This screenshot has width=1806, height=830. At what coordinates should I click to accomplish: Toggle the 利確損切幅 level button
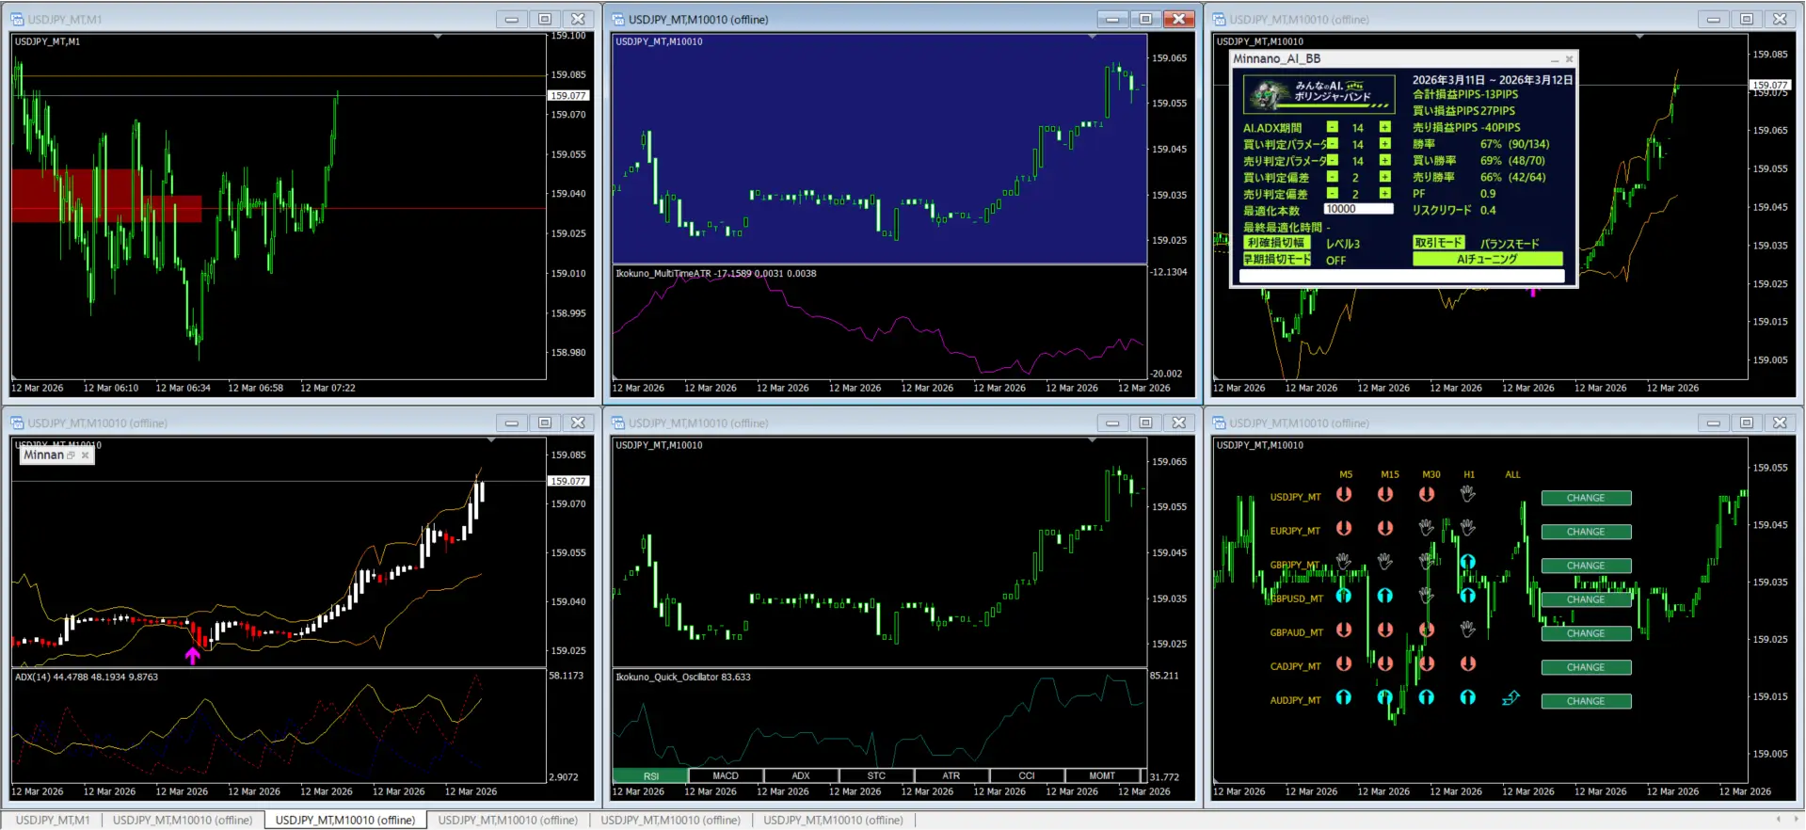(x=1276, y=243)
